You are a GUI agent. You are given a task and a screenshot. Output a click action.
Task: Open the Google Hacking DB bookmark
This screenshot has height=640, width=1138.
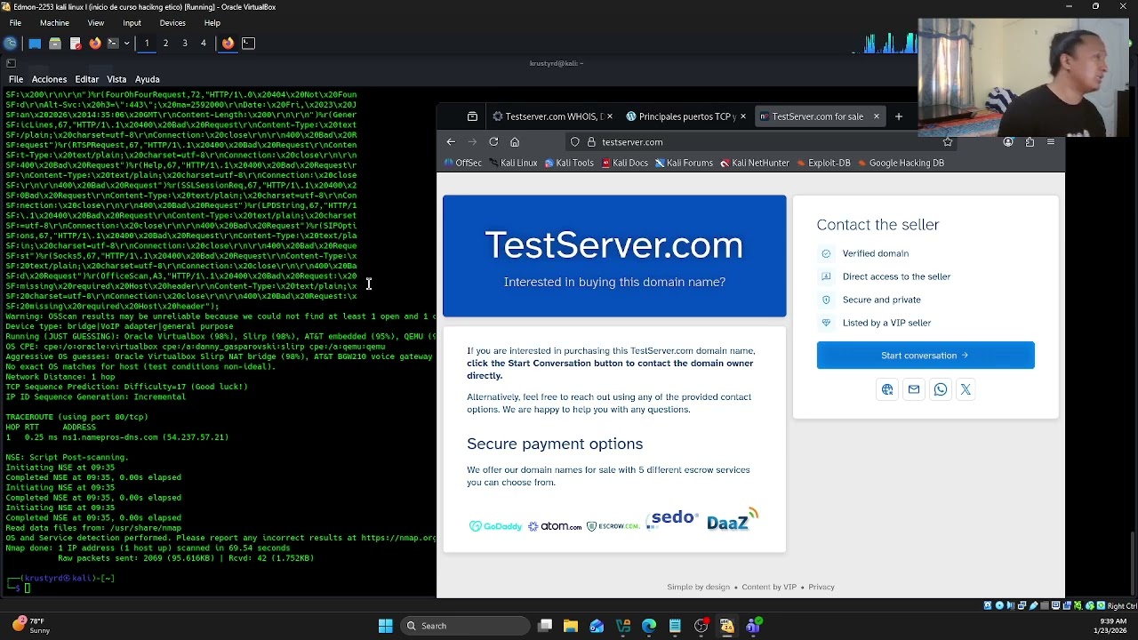[x=901, y=163]
